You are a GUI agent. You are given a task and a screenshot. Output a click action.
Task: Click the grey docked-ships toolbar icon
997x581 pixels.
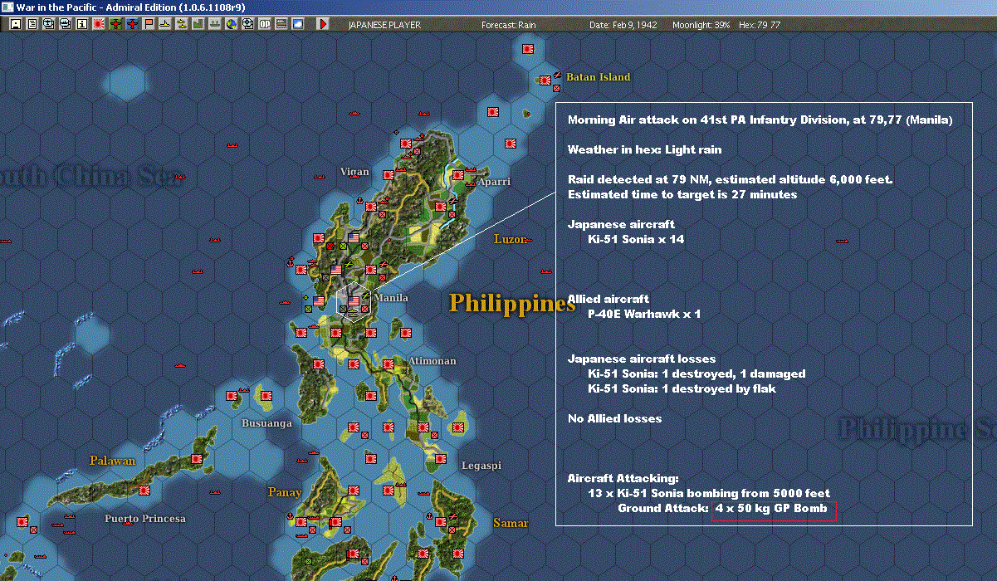coord(215,24)
